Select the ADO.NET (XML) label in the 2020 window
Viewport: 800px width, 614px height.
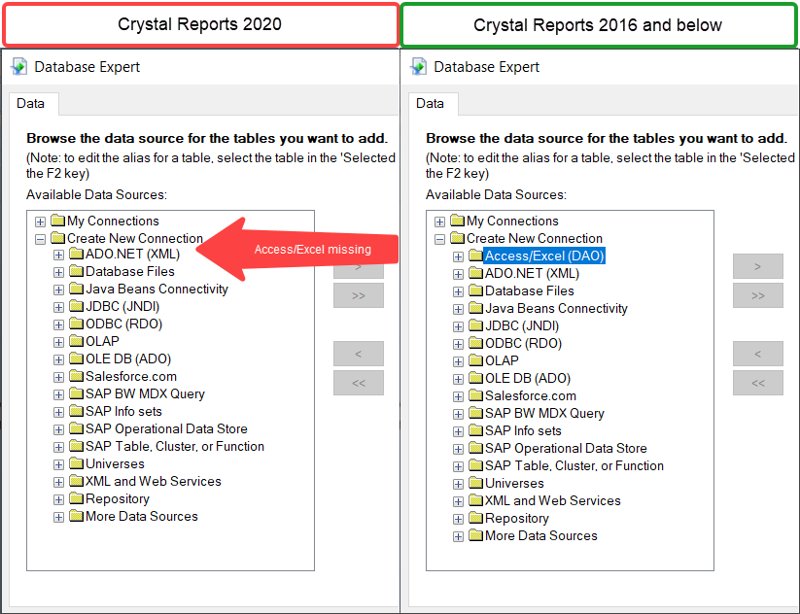132,254
